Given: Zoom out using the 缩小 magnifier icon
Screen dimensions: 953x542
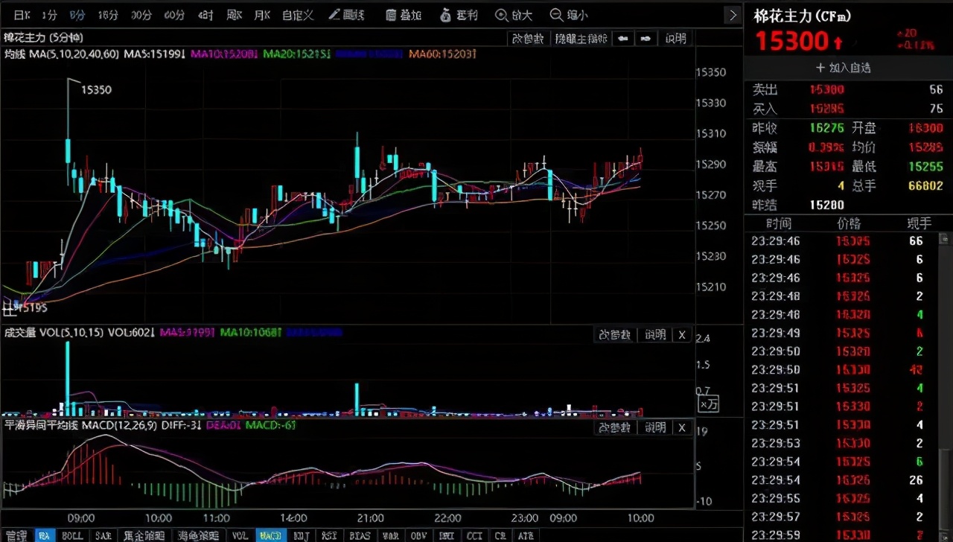Looking at the screenshot, I should click(568, 14).
